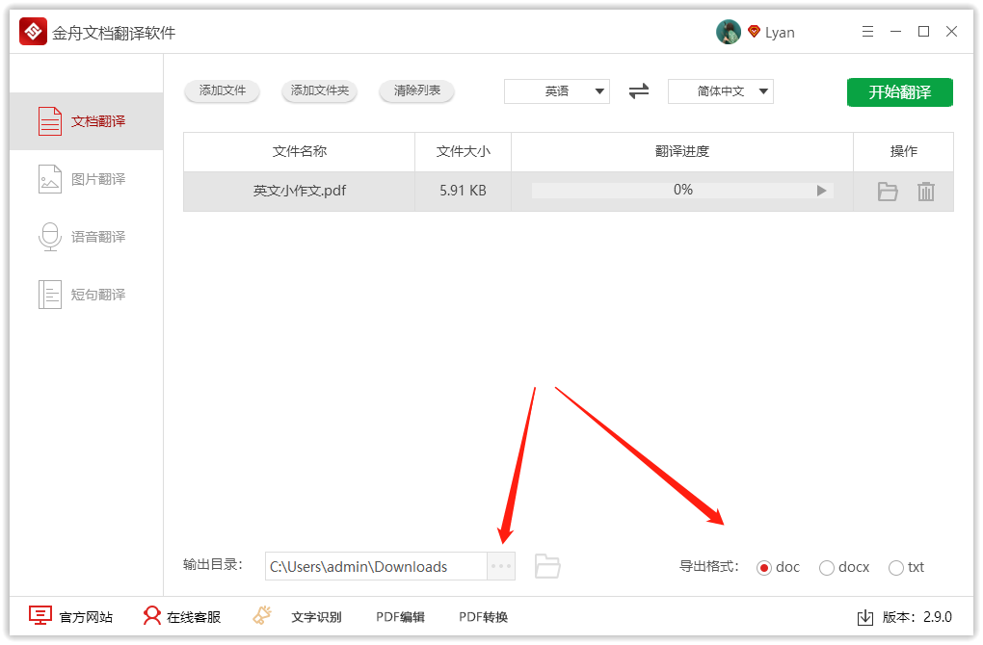Switch export format to txt
The width and height of the screenshot is (983, 645).
tap(895, 567)
